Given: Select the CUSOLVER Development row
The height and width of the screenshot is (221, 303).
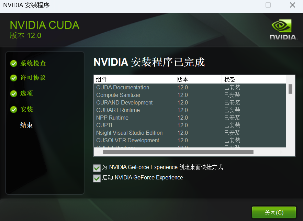Looking at the screenshot, I should click(190, 140).
